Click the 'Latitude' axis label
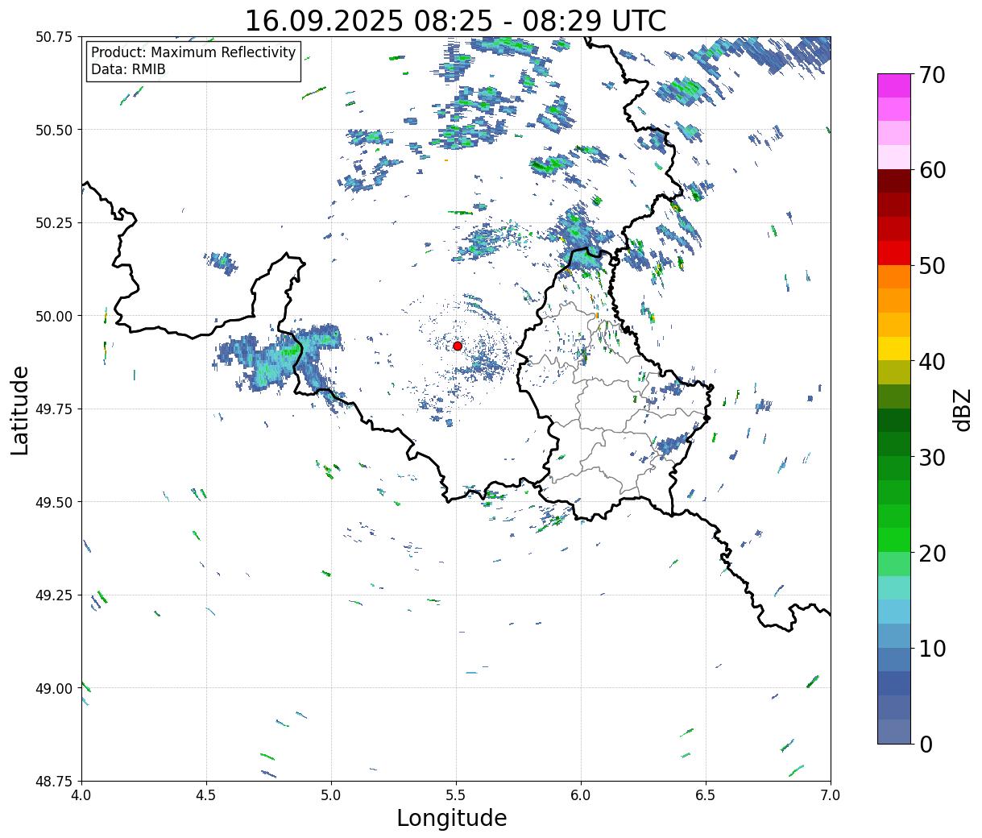The height and width of the screenshot is (838, 982). [20, 410]
